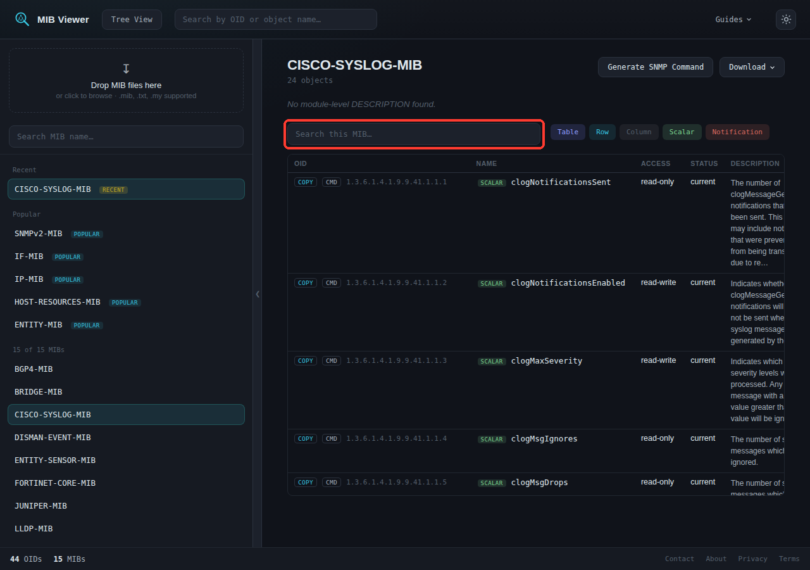Click OID 1.3.6.1.4.1.9.9.41.1.1.3

(397, 361)
